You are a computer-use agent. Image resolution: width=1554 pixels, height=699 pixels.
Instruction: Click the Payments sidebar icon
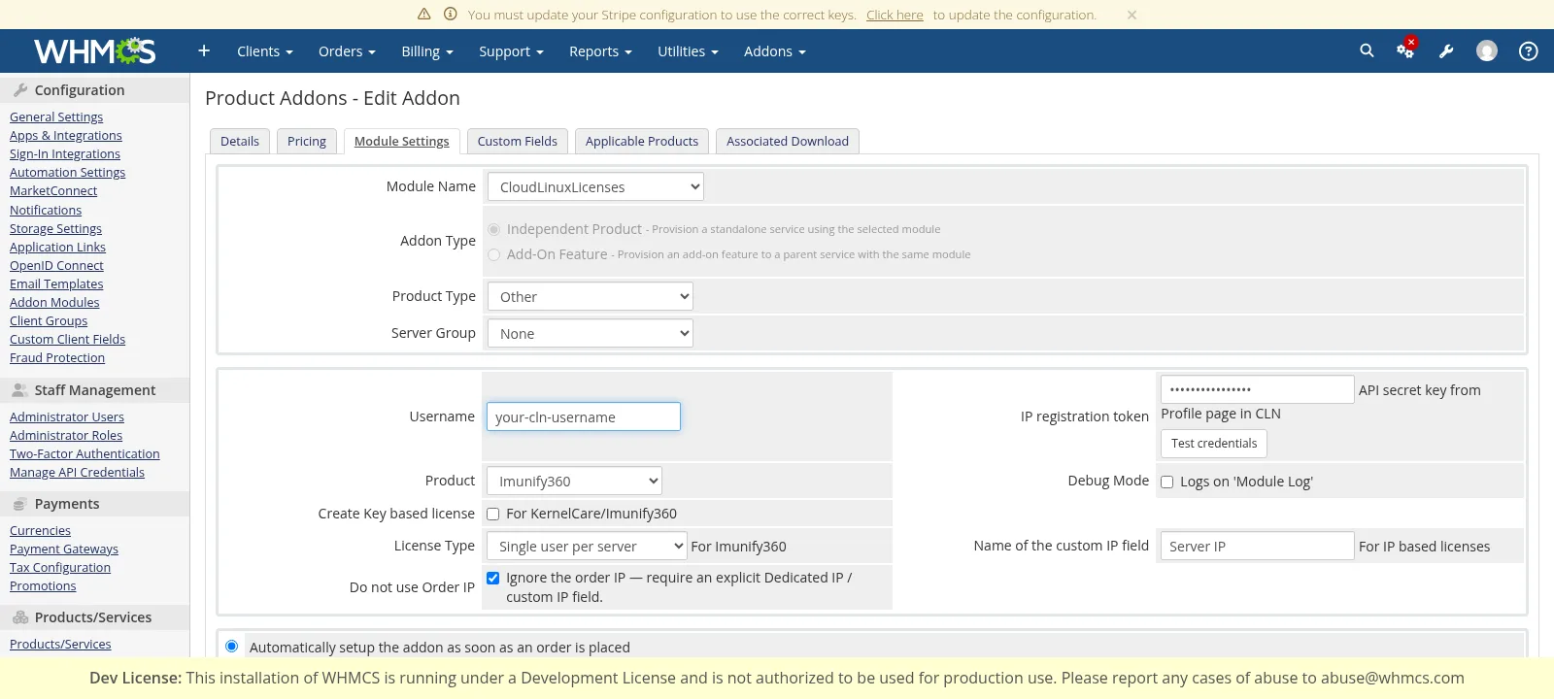[x=20, y=504]
